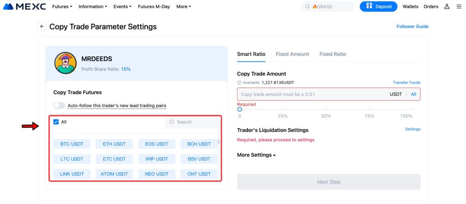Click the amount slider handle at 0
The height and width of the screenshot is (204, 466).
click(239, 109)
